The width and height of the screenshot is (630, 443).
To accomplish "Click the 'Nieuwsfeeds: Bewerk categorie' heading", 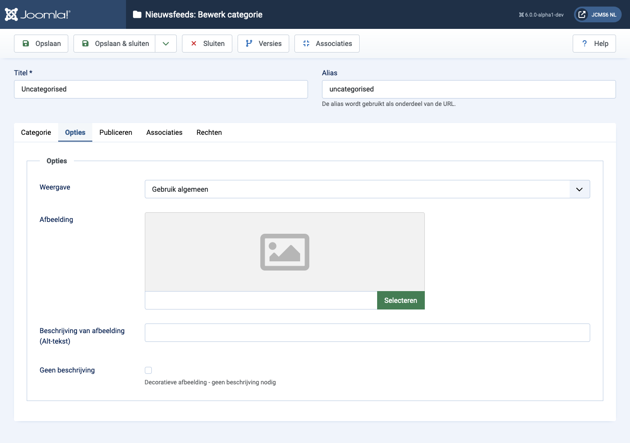I will 204,14.
